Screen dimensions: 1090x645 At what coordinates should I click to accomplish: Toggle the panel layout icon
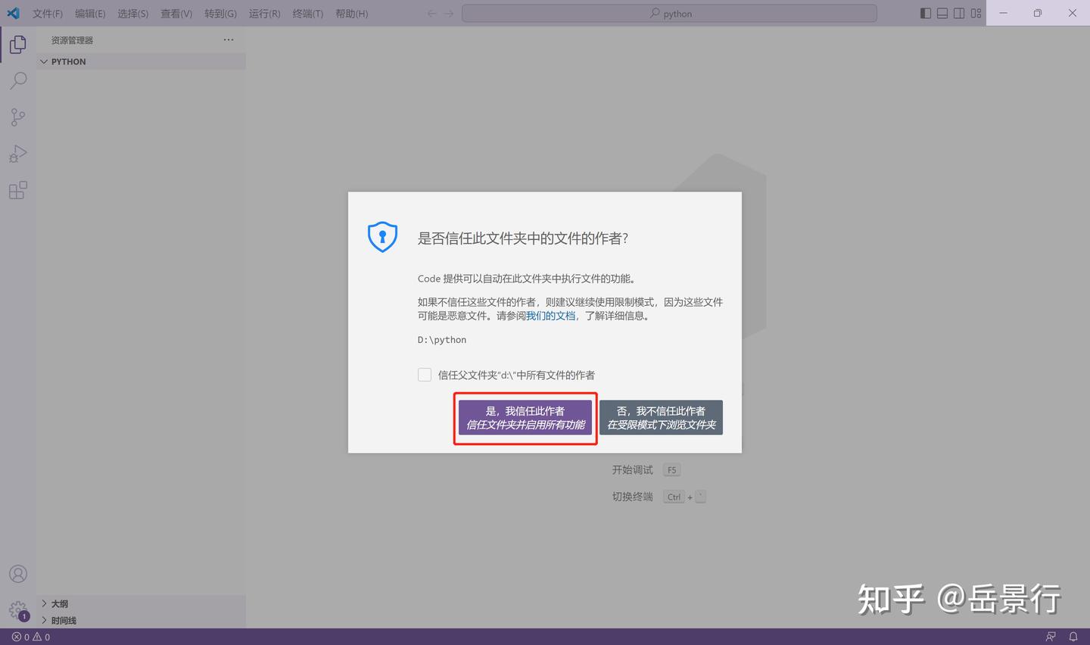click(941, 13)
